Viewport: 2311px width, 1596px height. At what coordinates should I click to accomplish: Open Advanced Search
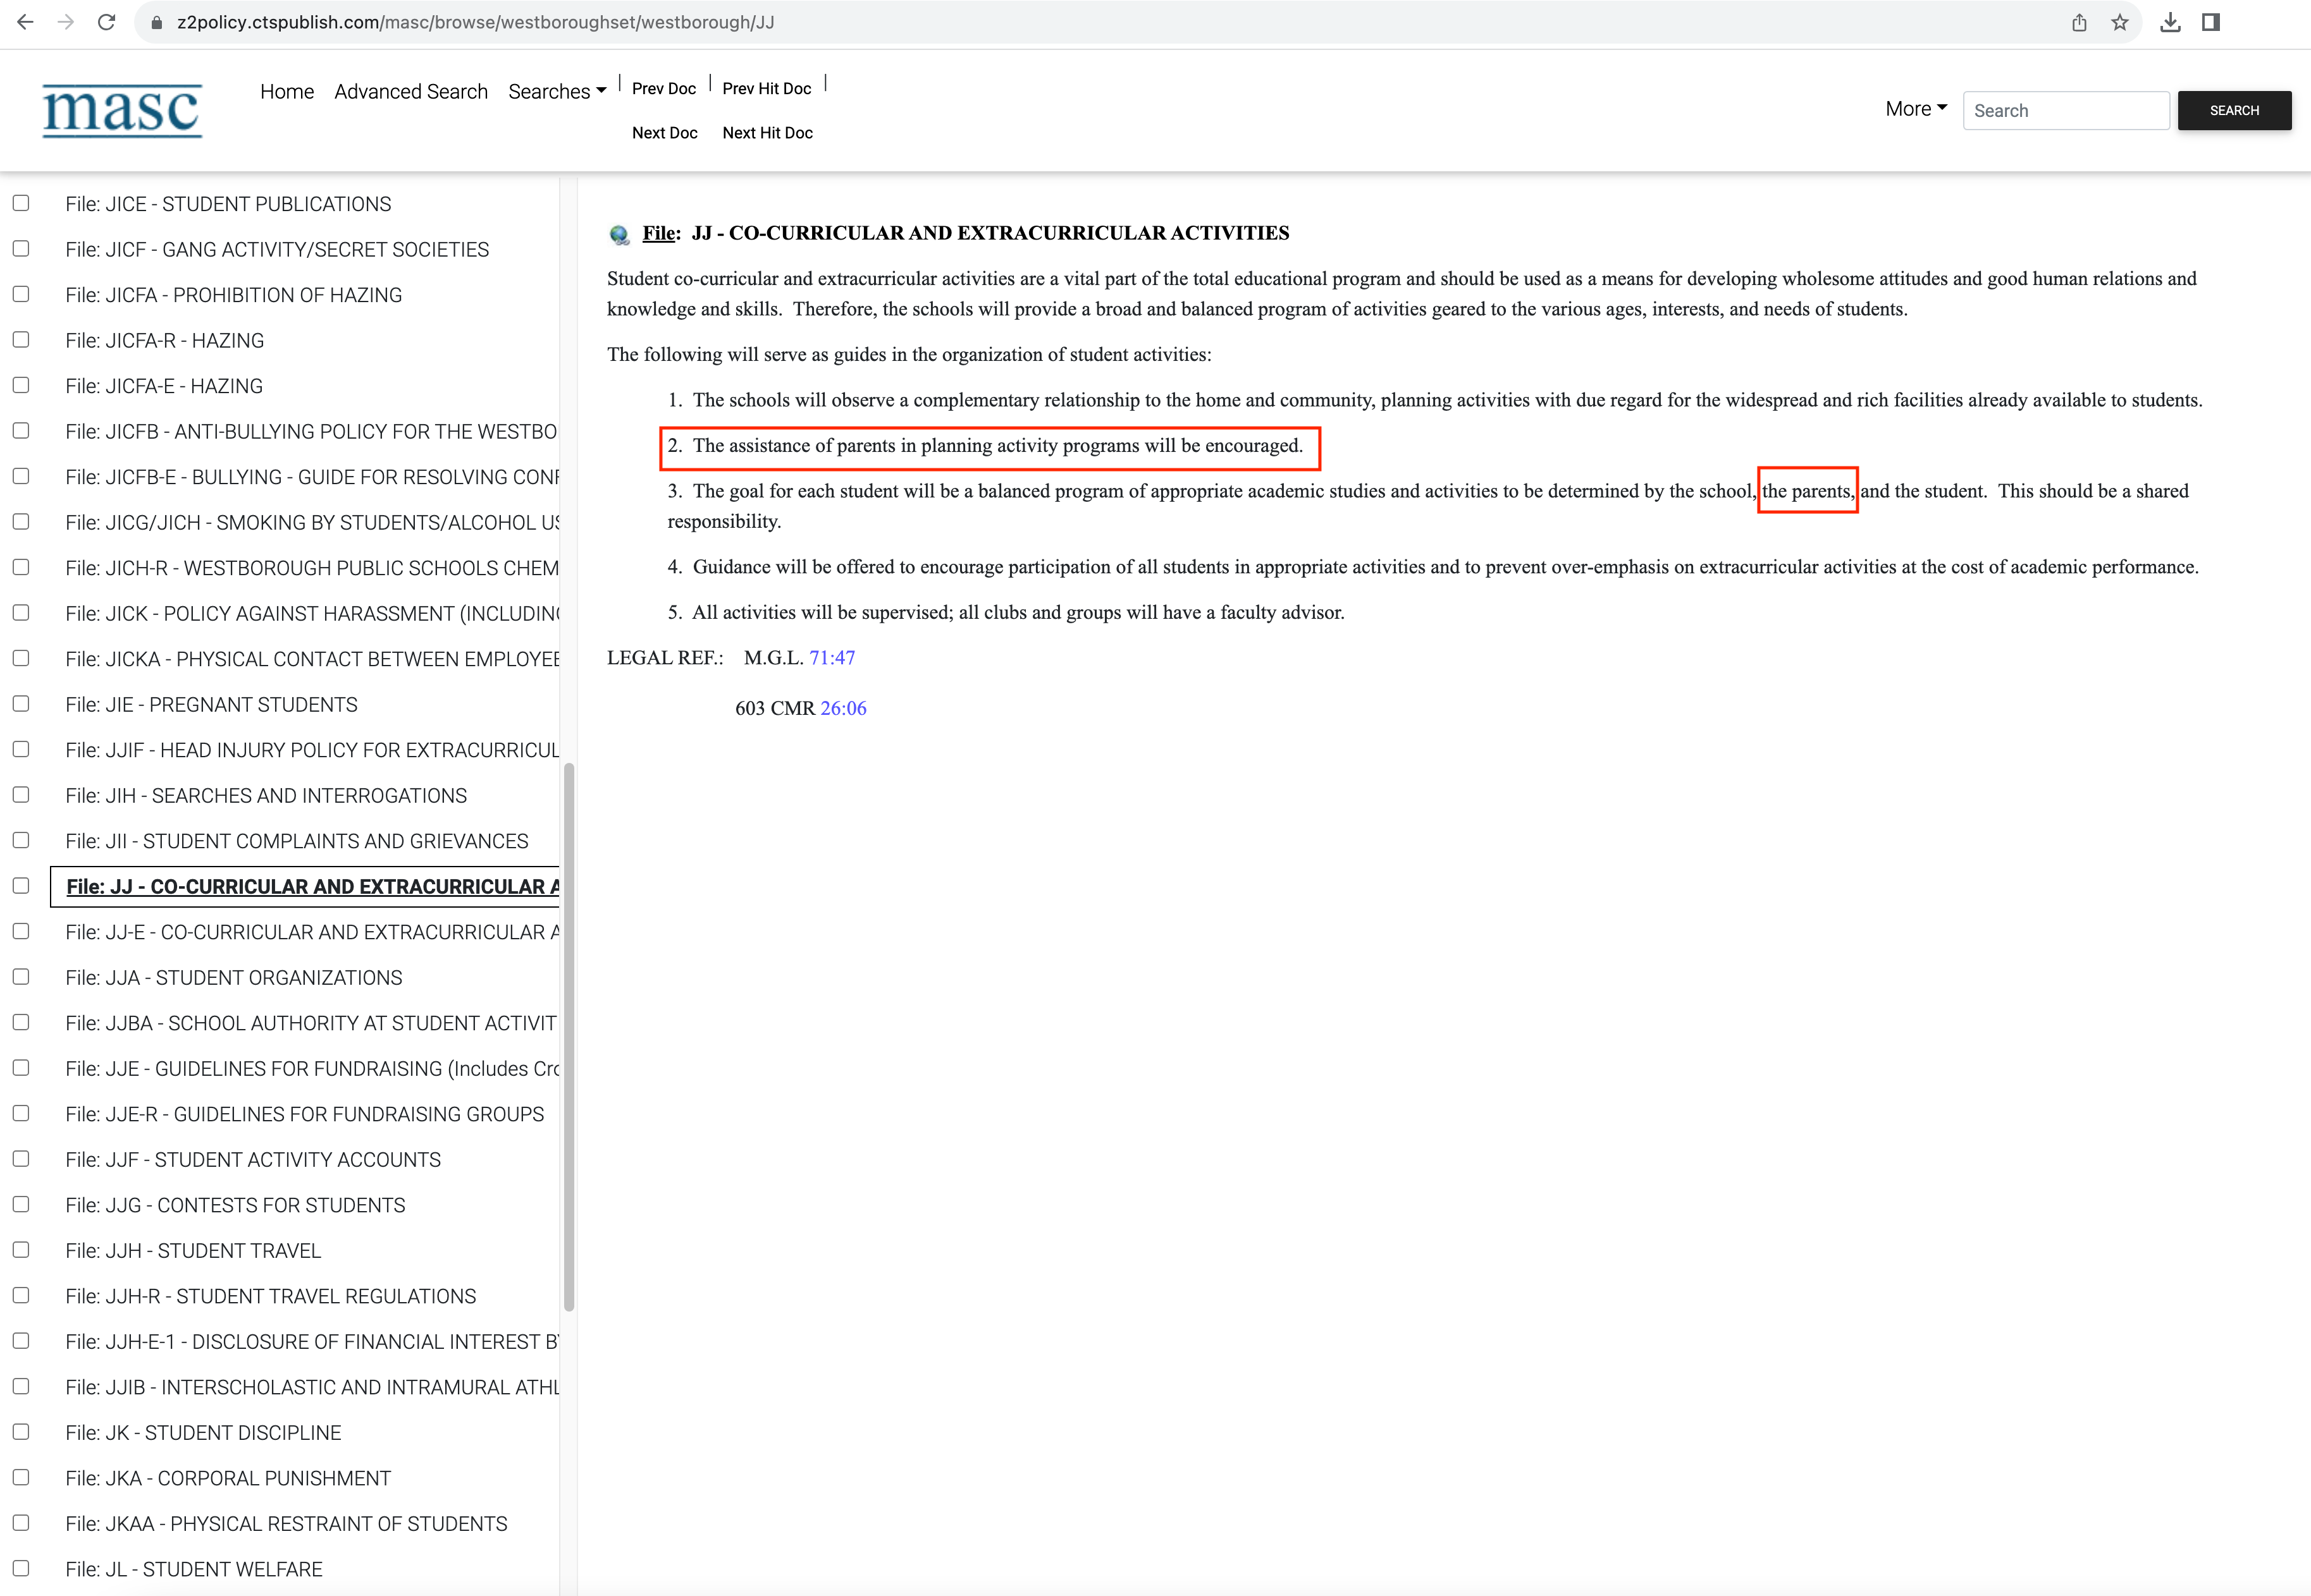point(411,91)
